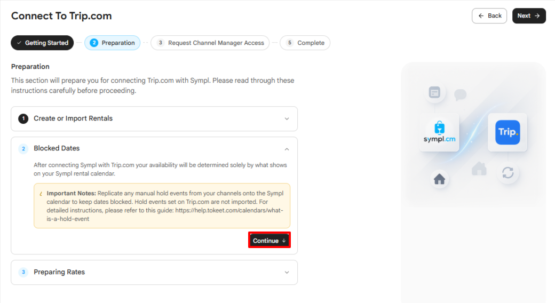555x303 pixels.
Task: Click the 'Preparing Rates' heading
Action: coord(59,272)
